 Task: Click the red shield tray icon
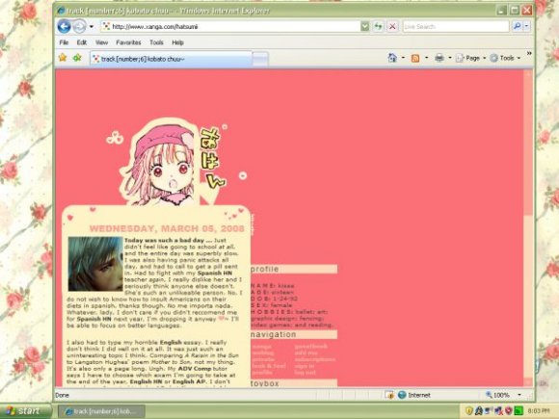click(508, 411)
